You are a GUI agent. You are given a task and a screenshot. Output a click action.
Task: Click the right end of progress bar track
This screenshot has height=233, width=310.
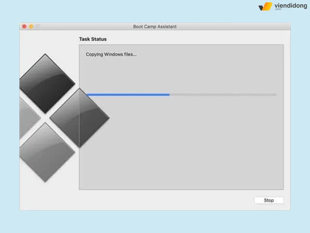coord(275,94)
